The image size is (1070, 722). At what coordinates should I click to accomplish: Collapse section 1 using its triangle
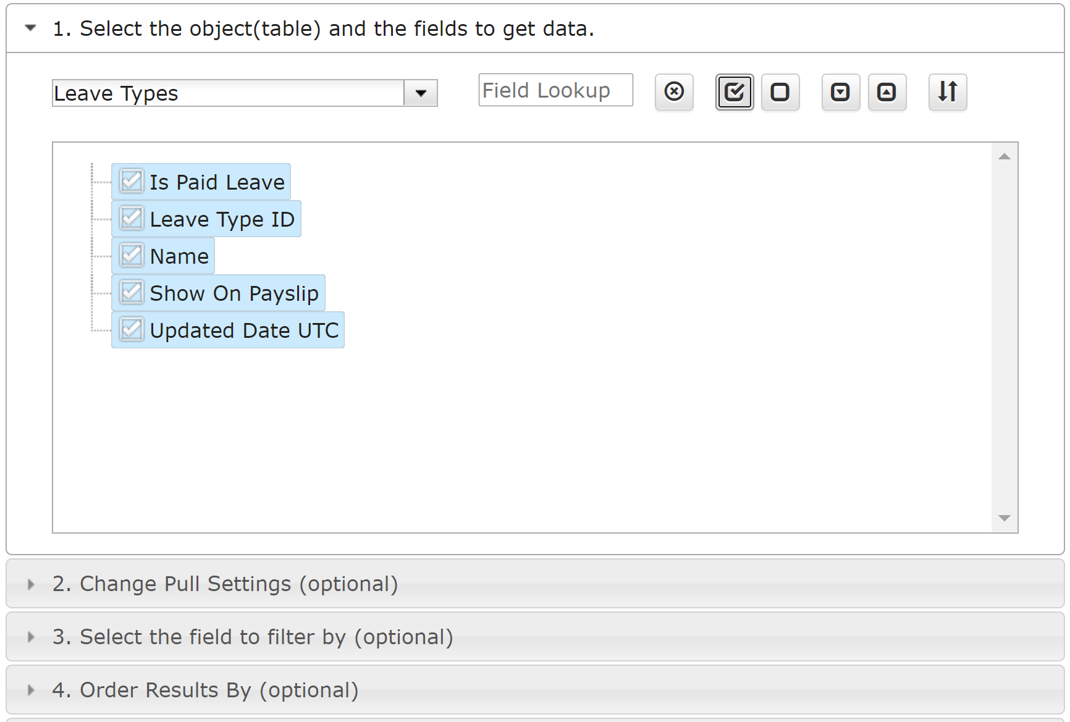(30, 28)
